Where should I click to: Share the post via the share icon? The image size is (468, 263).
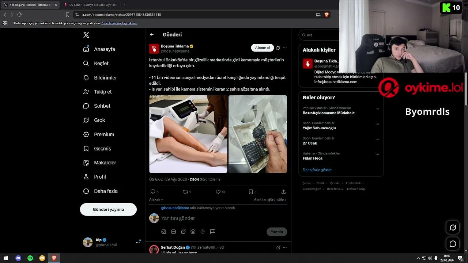pos(283,192)
